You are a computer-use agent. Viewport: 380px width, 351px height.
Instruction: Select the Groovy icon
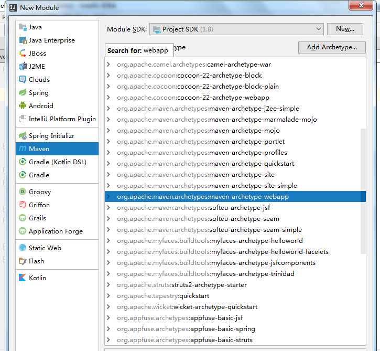23,192
